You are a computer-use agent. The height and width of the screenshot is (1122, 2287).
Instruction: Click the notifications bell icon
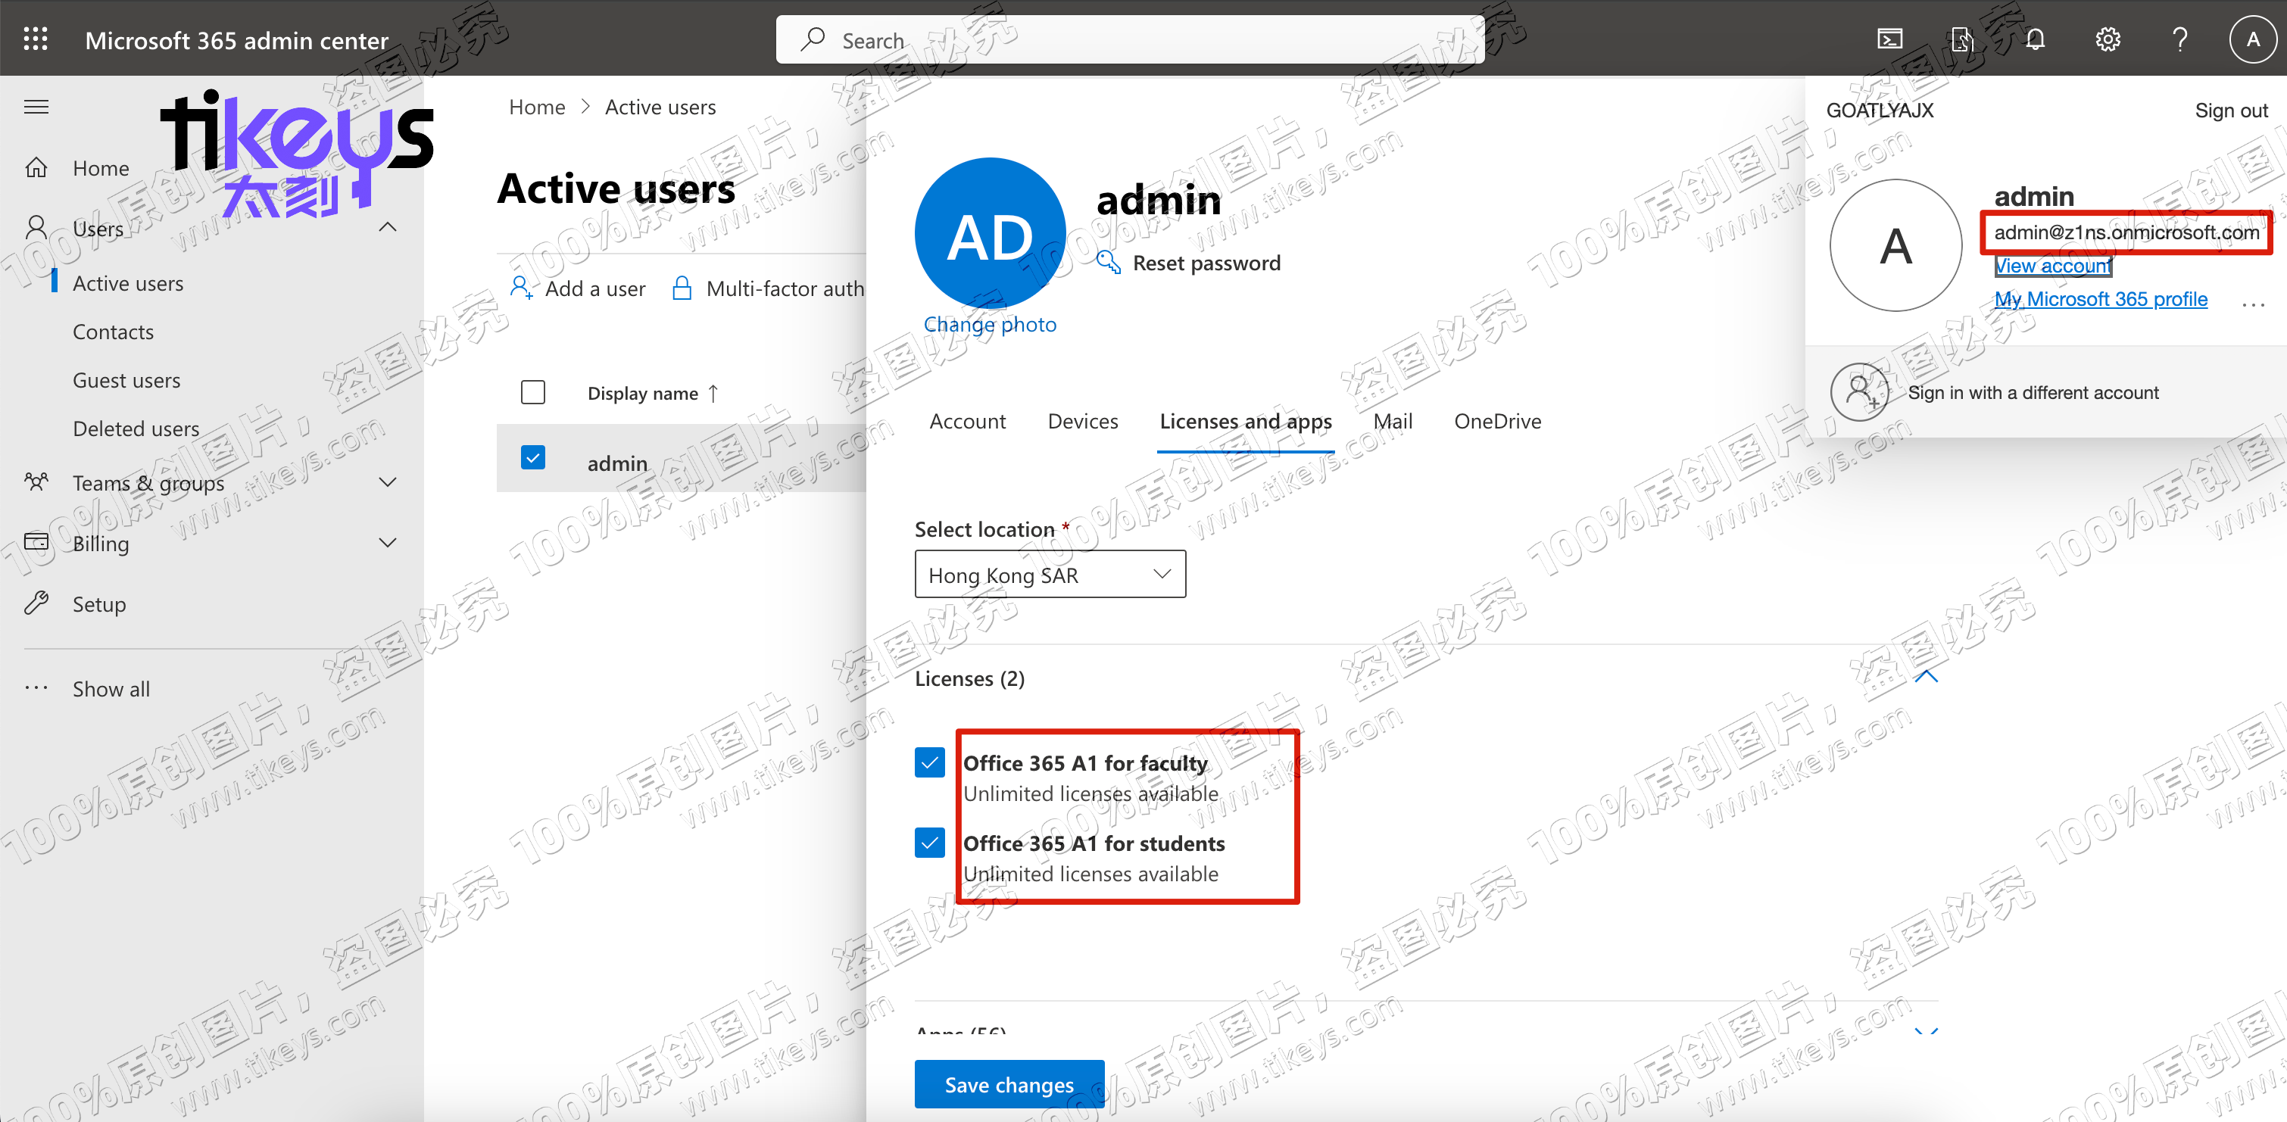2035,39
